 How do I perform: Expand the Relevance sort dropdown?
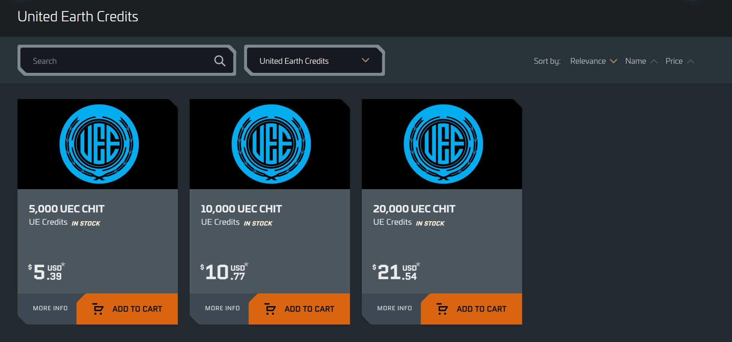click(x=593, y=61)
